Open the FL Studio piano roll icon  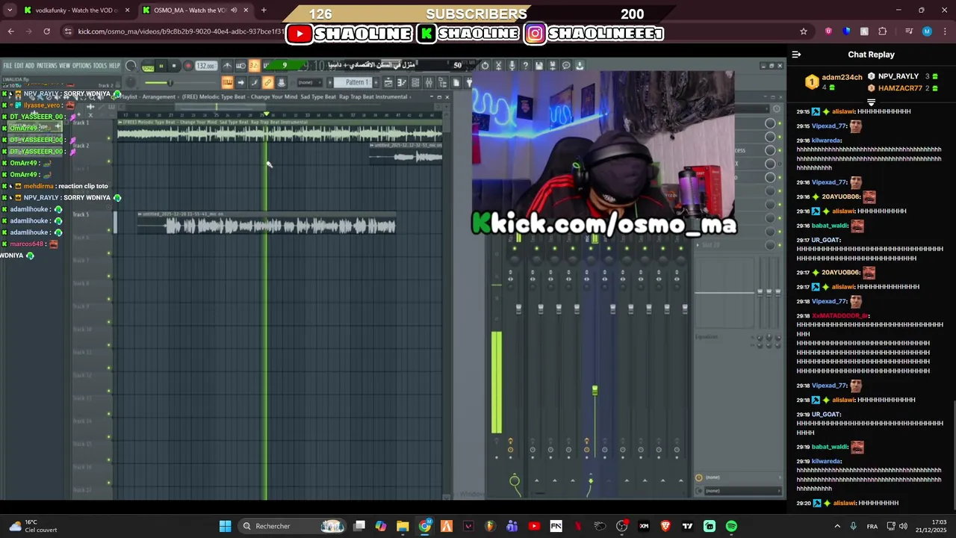pos(402,82)
